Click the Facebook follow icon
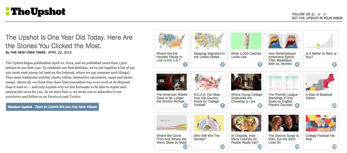 313,14
